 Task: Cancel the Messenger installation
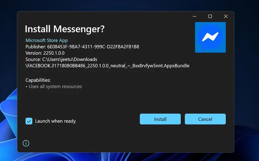(x=205, y=119)
